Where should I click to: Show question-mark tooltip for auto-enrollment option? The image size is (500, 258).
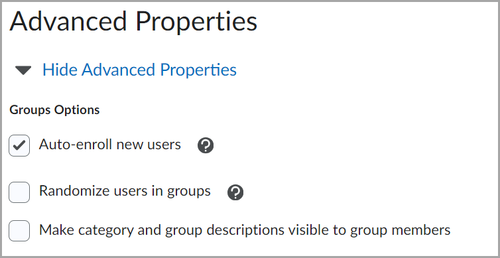pos(206,146)
